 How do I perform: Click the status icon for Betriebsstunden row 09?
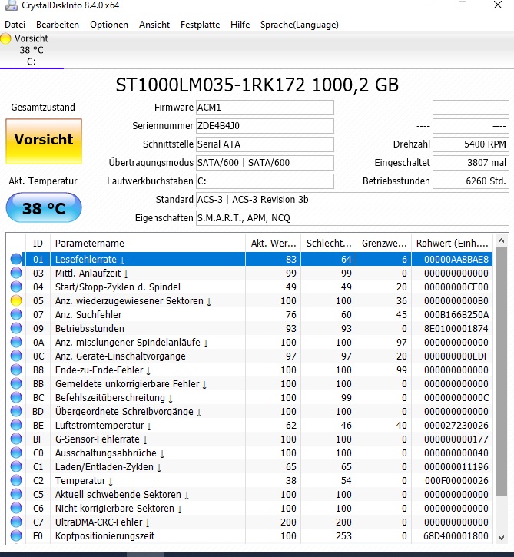pyautogui.click(x=16, y=328)
